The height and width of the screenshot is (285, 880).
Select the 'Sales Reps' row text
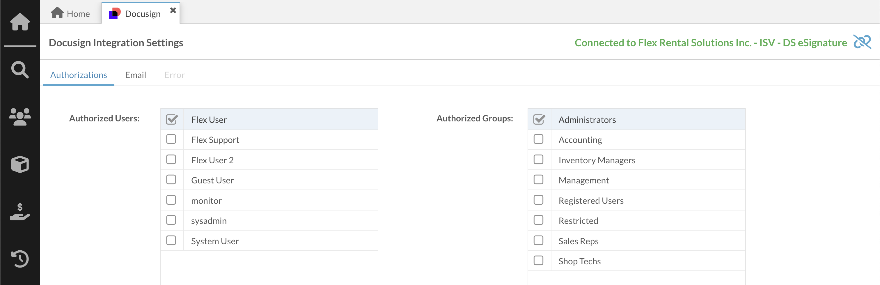578,241
